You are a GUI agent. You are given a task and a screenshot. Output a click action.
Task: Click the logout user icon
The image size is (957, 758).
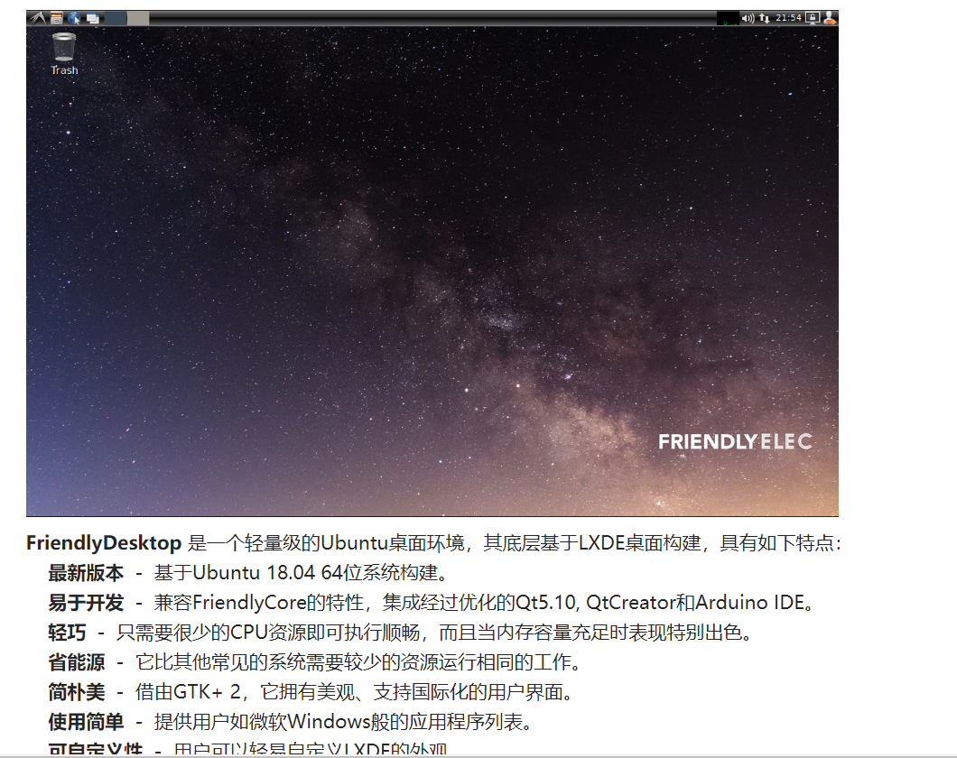(x=830, y=18)
